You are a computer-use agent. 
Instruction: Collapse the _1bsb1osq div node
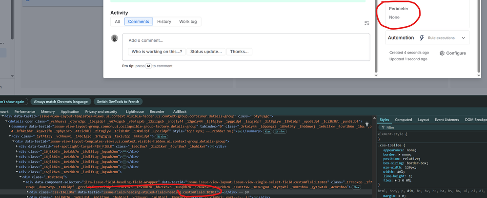[x=20, y=177]
